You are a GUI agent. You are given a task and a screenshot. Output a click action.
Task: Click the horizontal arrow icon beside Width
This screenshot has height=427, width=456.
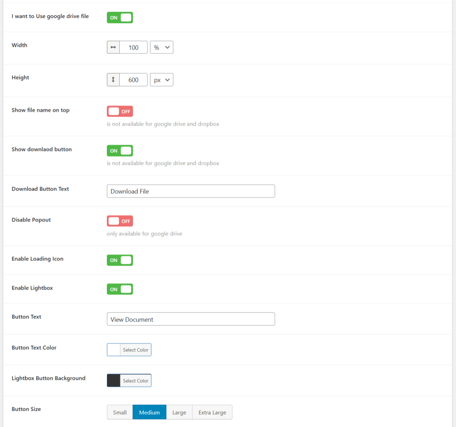coord(112,47)
